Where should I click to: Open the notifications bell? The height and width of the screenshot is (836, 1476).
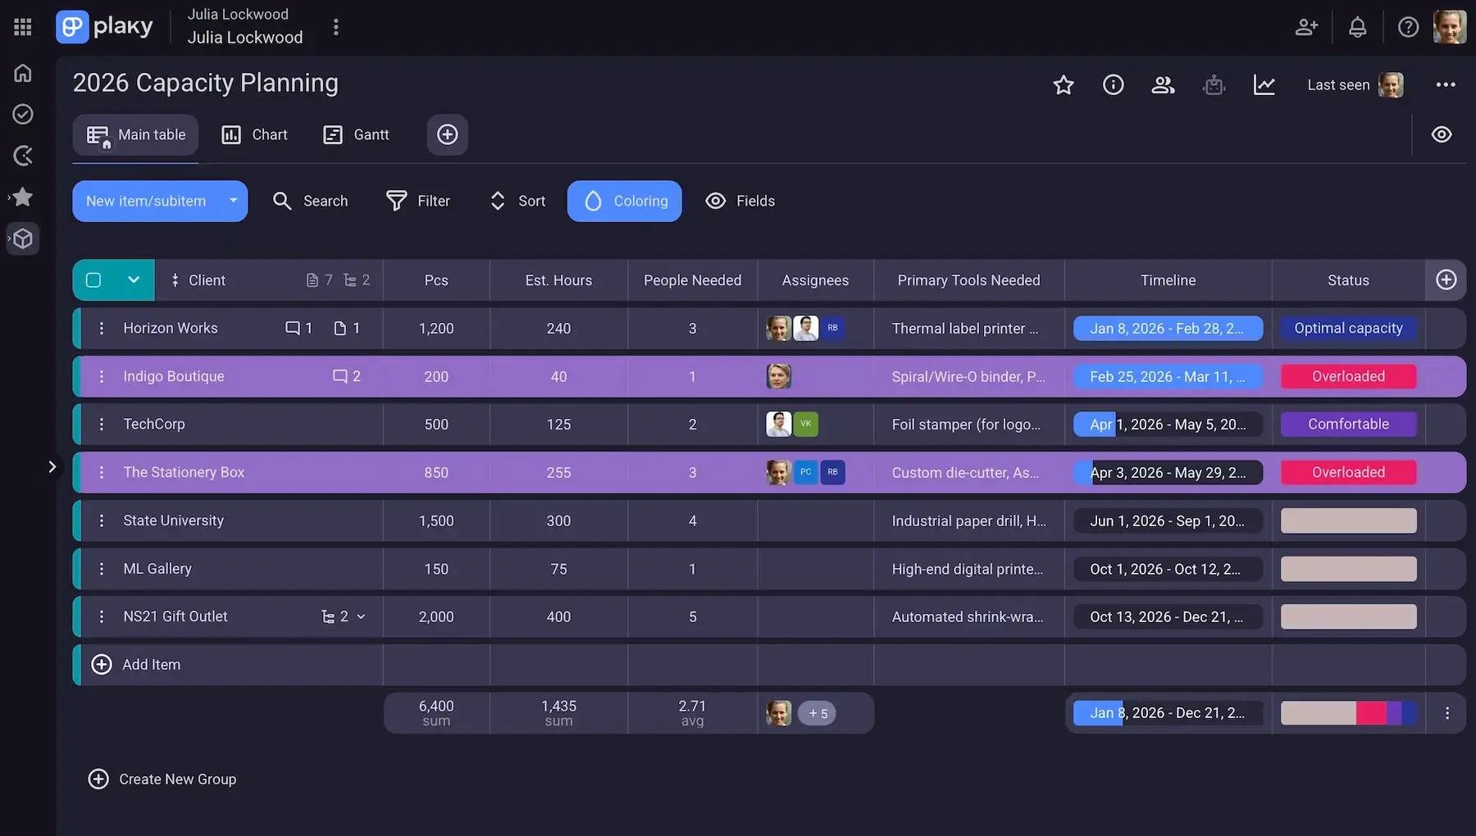point(1357,28)
